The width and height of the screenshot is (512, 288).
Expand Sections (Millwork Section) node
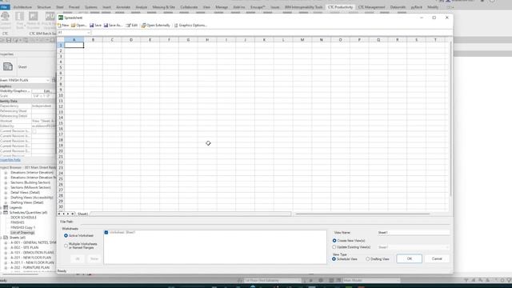pyautogui.click(x=6, y=187)
